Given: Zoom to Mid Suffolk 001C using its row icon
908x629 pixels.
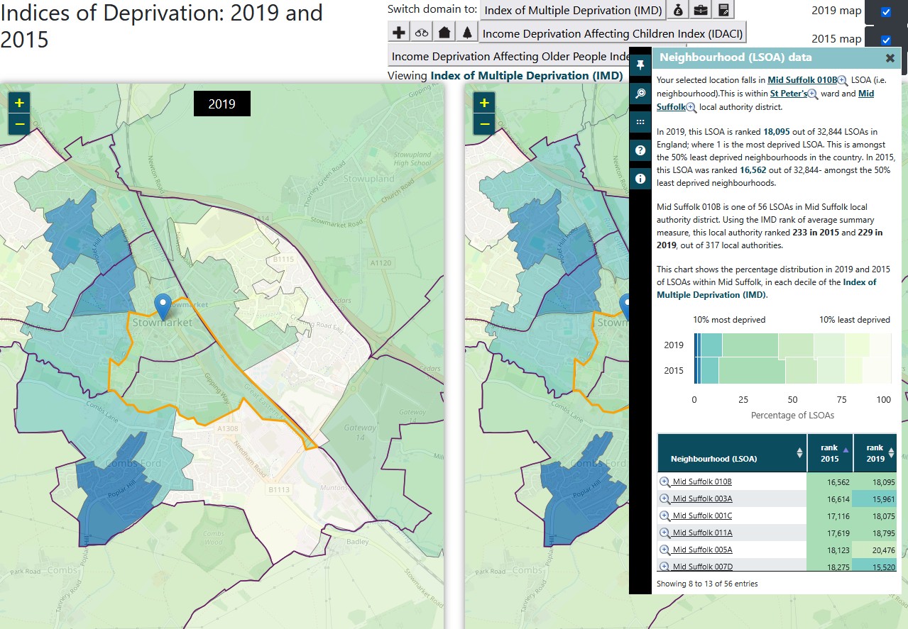Looking at the screenshot, I should pyautogui.click(x=665, y=516).
